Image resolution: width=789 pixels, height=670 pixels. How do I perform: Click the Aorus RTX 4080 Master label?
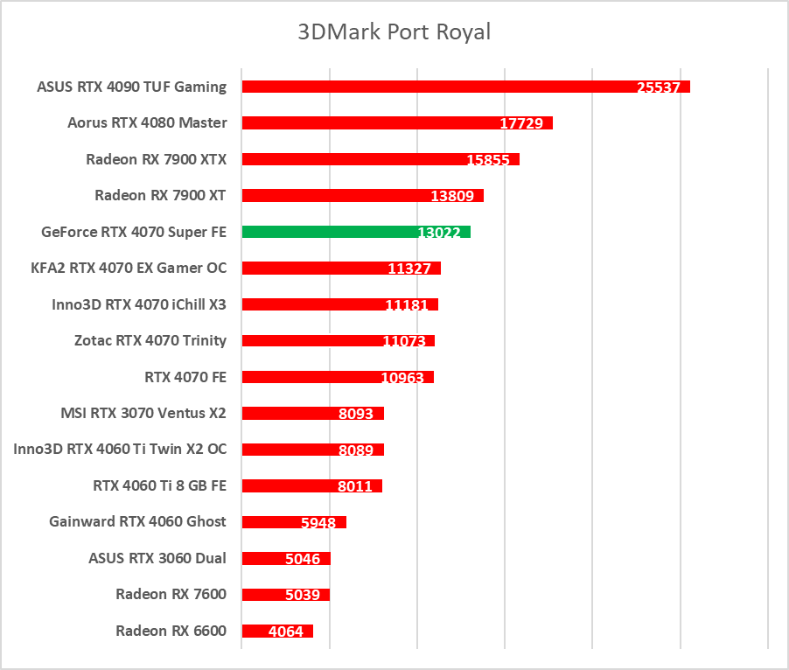[x=147, y=122]
